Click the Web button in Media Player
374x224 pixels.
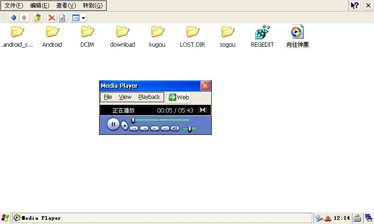[179, 97]
